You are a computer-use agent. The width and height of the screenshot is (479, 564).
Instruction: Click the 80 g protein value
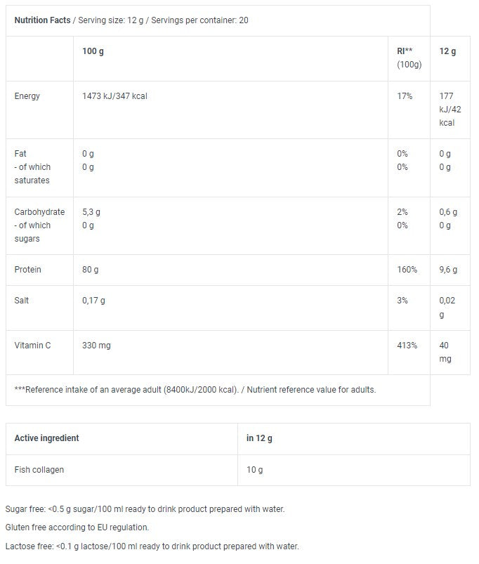point(91,270)
